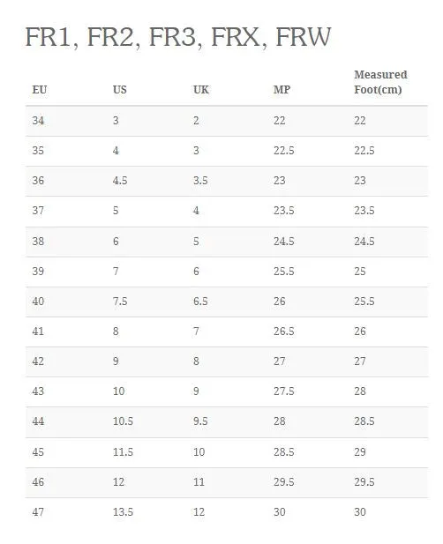Click MP value 26.5 in row 41
The image size is (443, 544).
[283, 331]
